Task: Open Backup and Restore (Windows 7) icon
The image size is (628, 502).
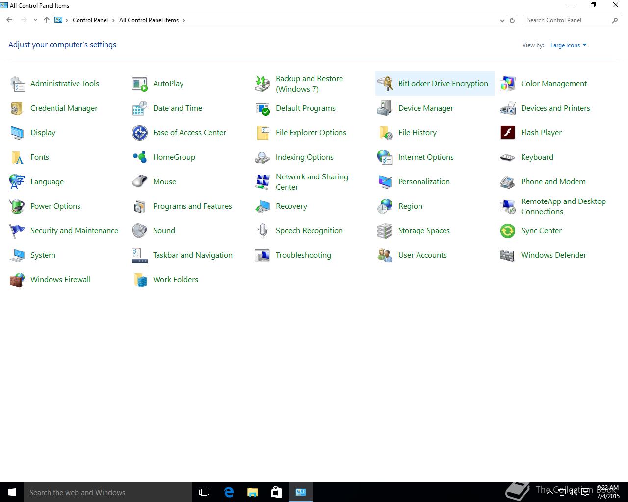Action: pyautogui.click(x=262, y=84)
